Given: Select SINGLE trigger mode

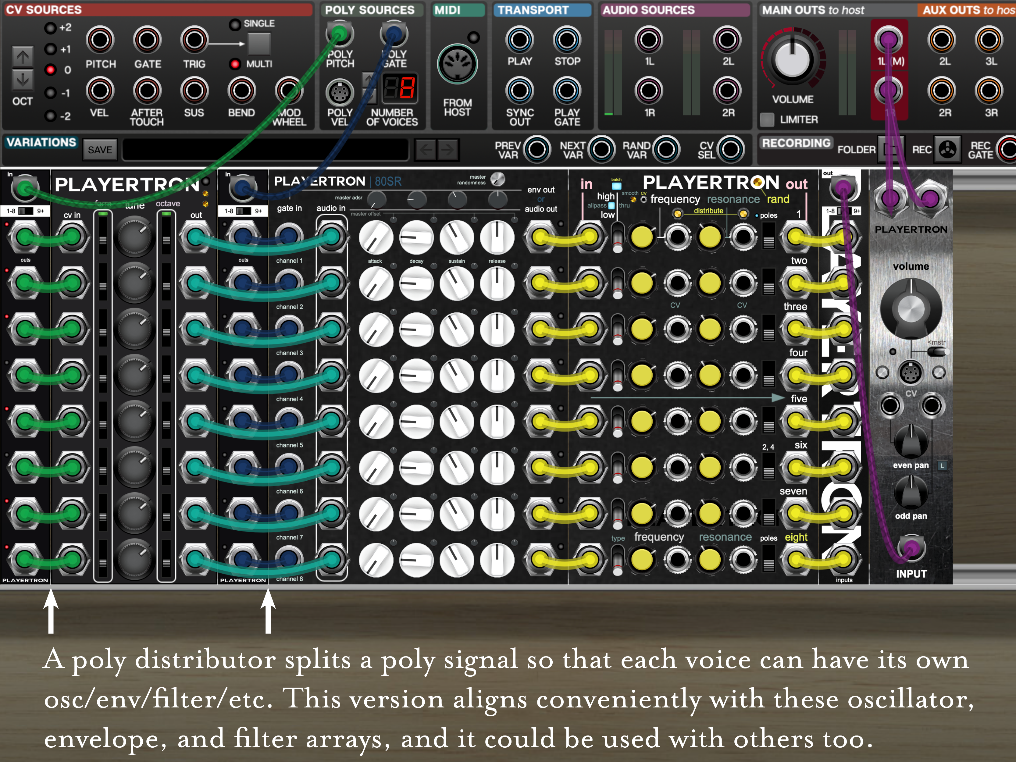Looking at the screenshot, I should [235, 24].
